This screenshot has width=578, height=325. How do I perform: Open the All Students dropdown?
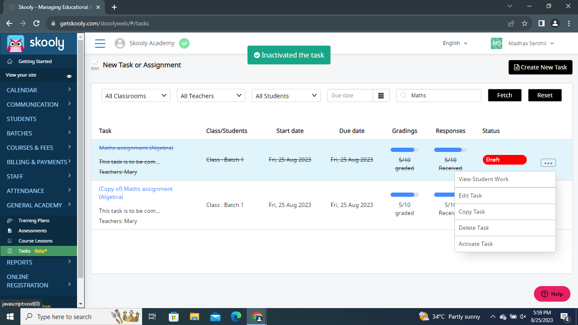tap(286, 96)
